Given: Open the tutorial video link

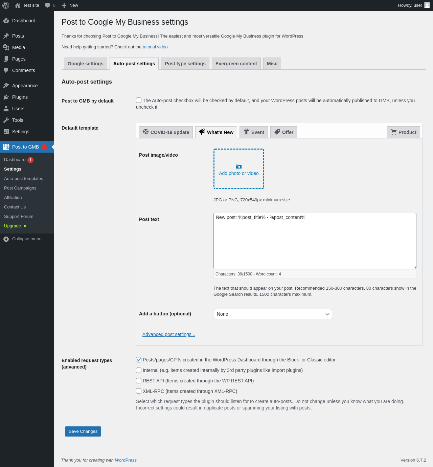Looking at the screenshot, I should [155, 47].
